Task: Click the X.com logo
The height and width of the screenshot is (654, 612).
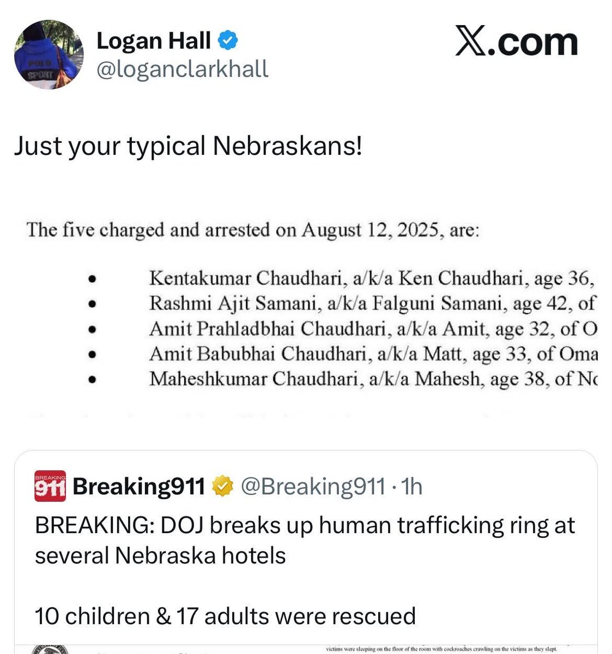Action: 516,43
